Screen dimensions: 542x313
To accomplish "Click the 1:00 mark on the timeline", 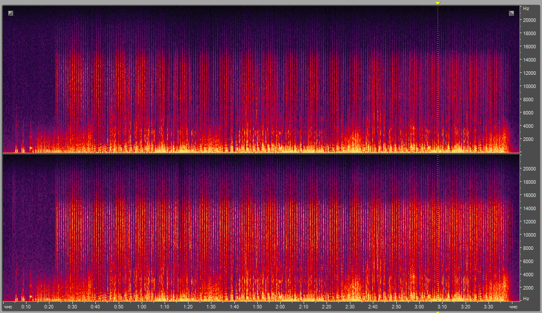I will pos(142,307).
